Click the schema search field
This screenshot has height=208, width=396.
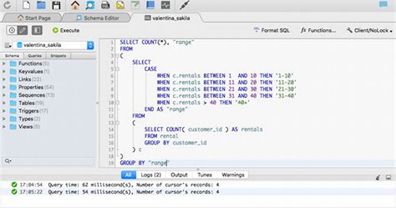48,161
